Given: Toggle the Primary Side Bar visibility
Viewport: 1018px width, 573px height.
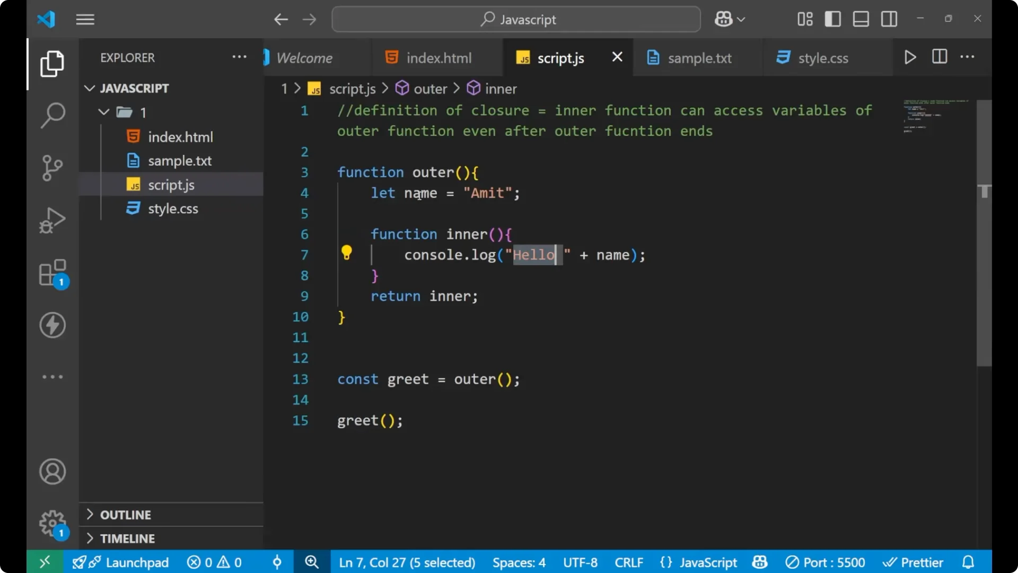Looking at the screenshot, I should tap(832, 19).
